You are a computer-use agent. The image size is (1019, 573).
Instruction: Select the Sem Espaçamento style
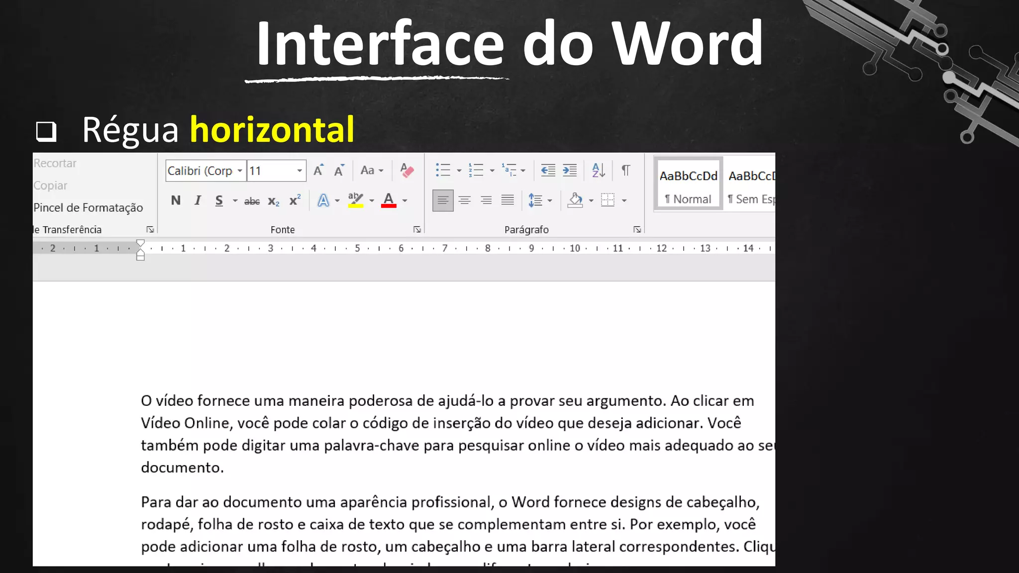pos(750,185)
